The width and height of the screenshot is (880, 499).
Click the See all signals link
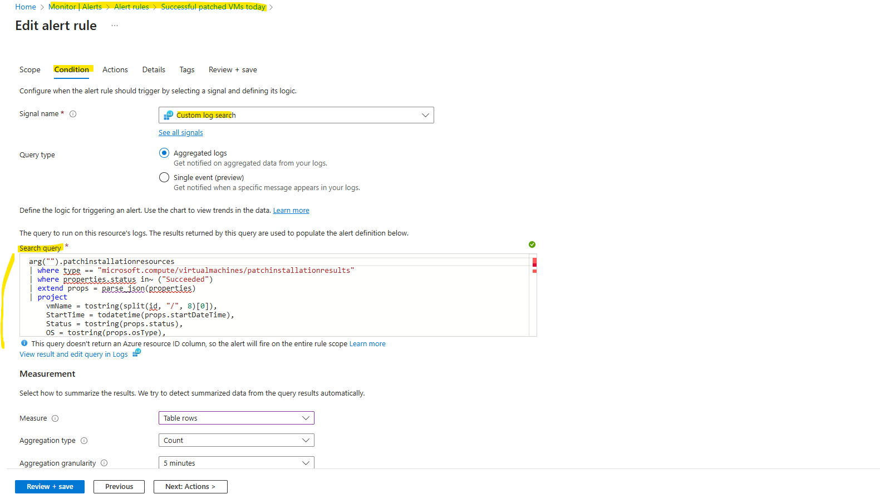click(x=181, y=132)
